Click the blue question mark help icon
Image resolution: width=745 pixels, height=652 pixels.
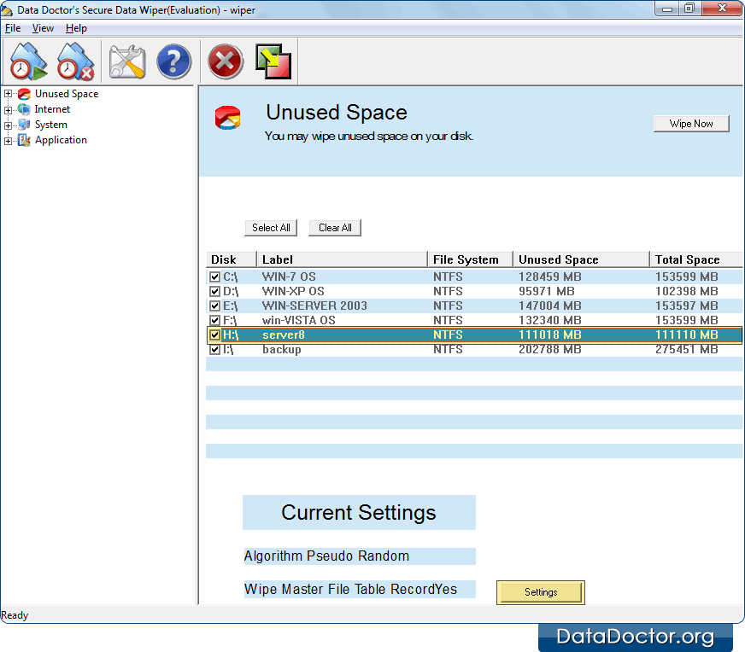pos(174,61)
